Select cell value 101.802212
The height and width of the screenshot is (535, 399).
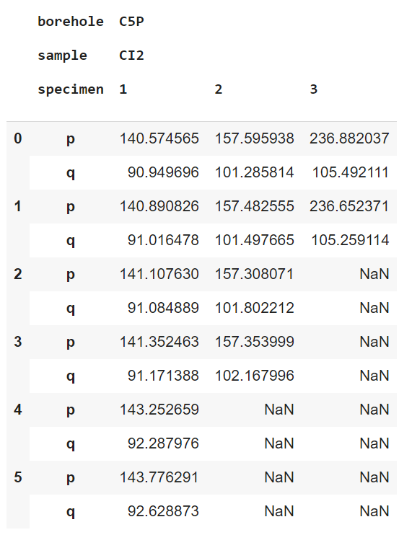[x=254, y=308]
